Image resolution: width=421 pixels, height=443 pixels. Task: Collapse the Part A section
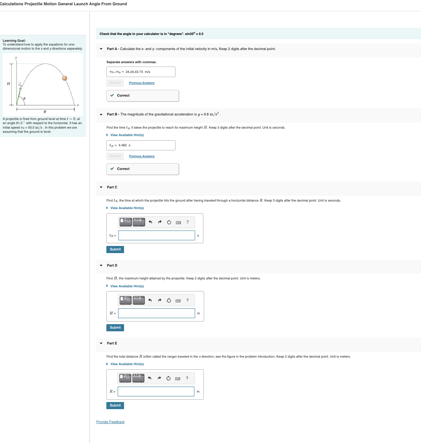click(x=101, y=49)
